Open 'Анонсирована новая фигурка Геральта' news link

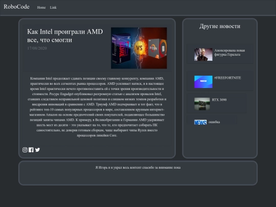click(229, 53)
